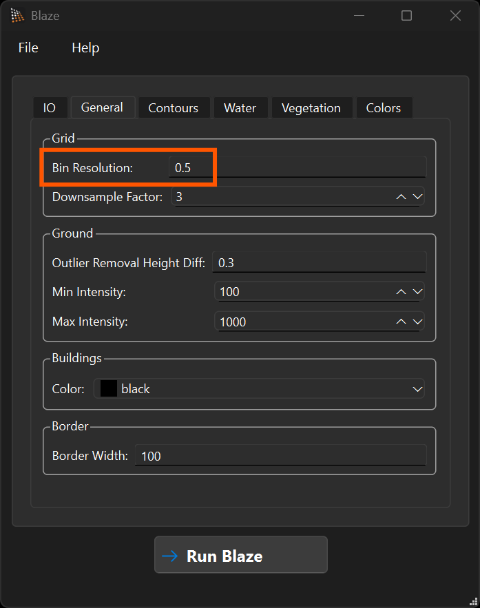Screen dimensions: 480x608
Task: Switch to the Vegetation tab
Action: tap(311, 107)
